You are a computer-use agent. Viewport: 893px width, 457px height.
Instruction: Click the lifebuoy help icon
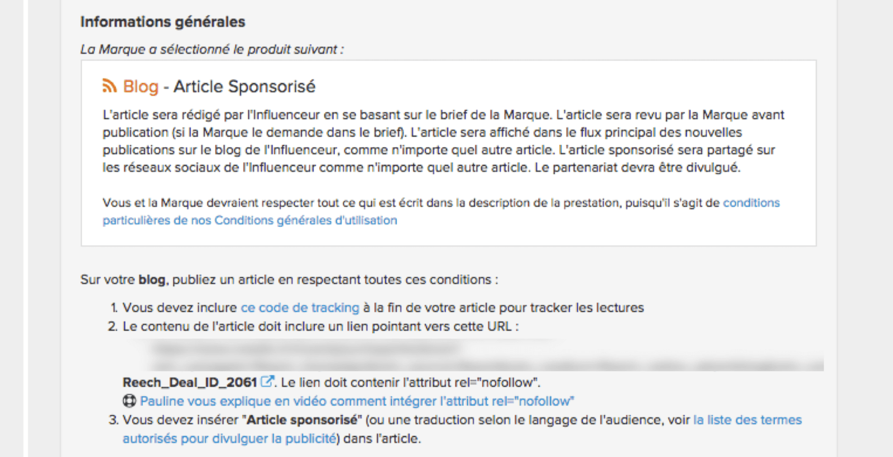129,401
